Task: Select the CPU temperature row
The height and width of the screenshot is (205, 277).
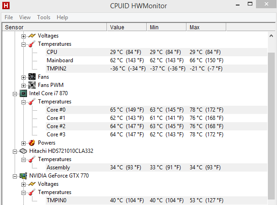Action: coord(156,52)
